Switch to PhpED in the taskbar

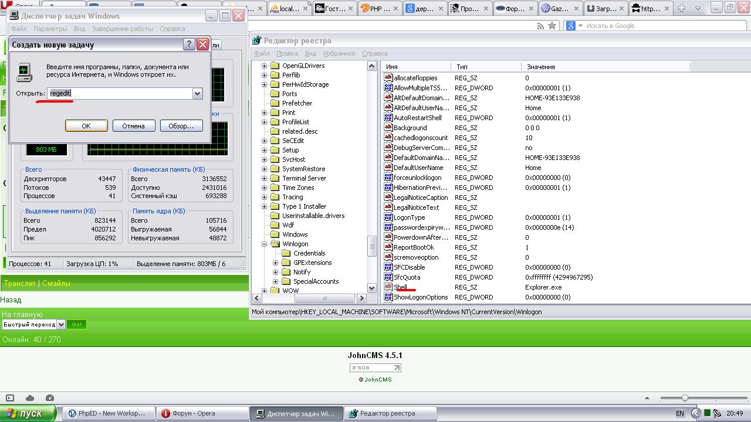point(108,413)
